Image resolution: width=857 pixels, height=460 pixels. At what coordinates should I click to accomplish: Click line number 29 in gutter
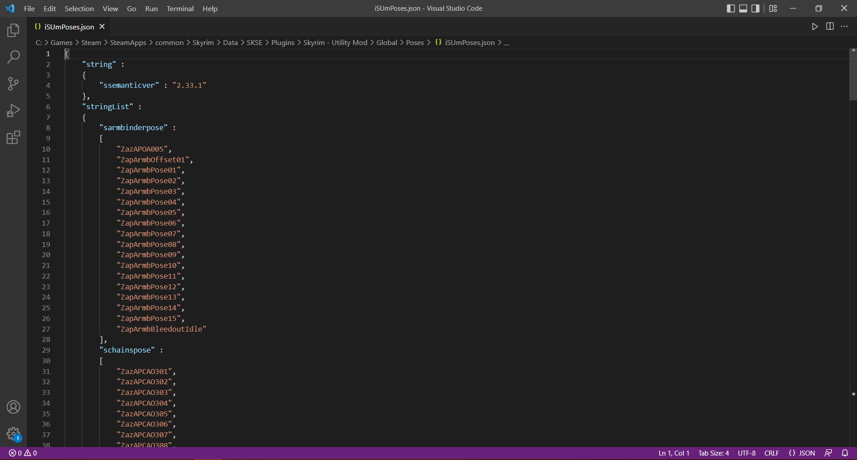coord(46,350)
